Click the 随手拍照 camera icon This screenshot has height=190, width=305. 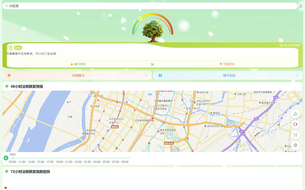click(161, 75)
